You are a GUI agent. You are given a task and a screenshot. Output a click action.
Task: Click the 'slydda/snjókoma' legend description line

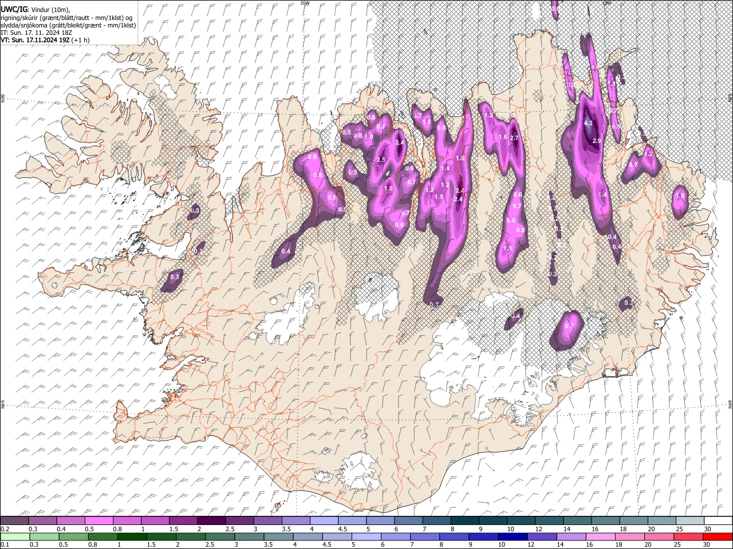68,25
